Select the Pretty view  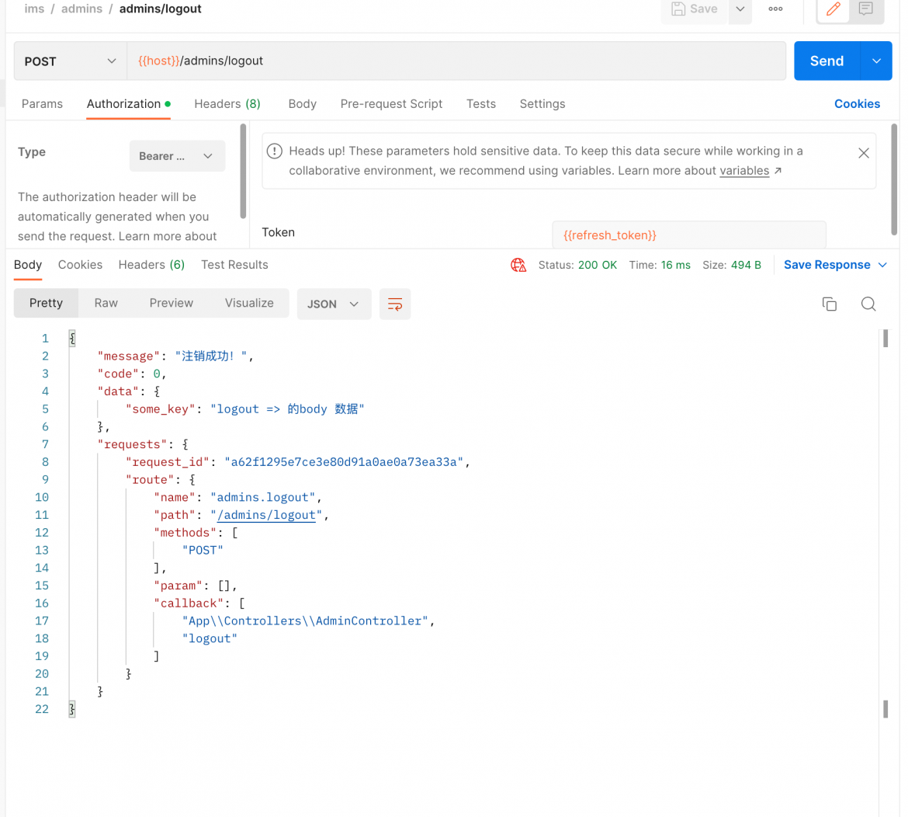click(x=47, y=303)
